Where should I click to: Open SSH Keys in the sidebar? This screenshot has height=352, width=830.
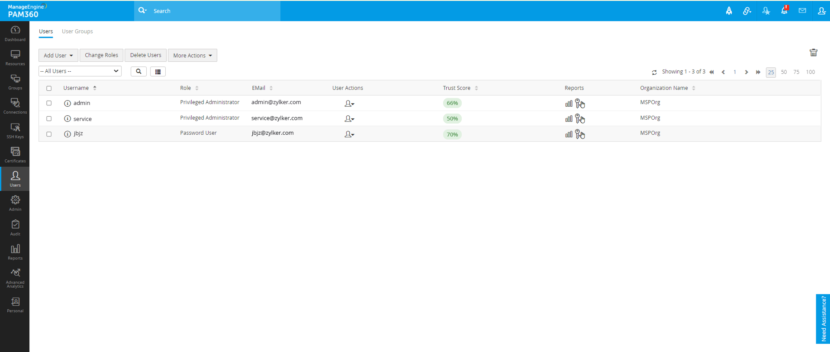(15, 130)
